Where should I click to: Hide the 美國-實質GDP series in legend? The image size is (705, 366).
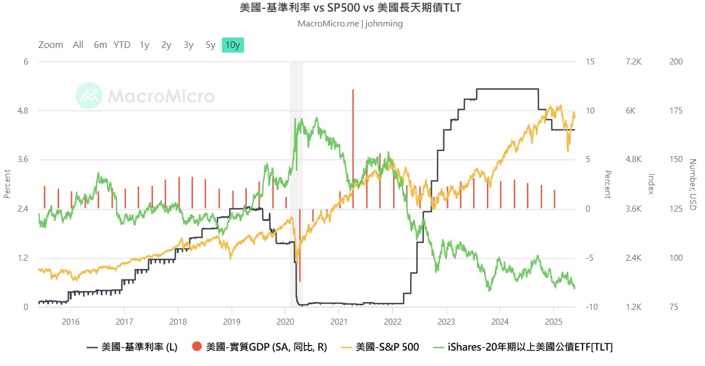[x=266, y=347]
